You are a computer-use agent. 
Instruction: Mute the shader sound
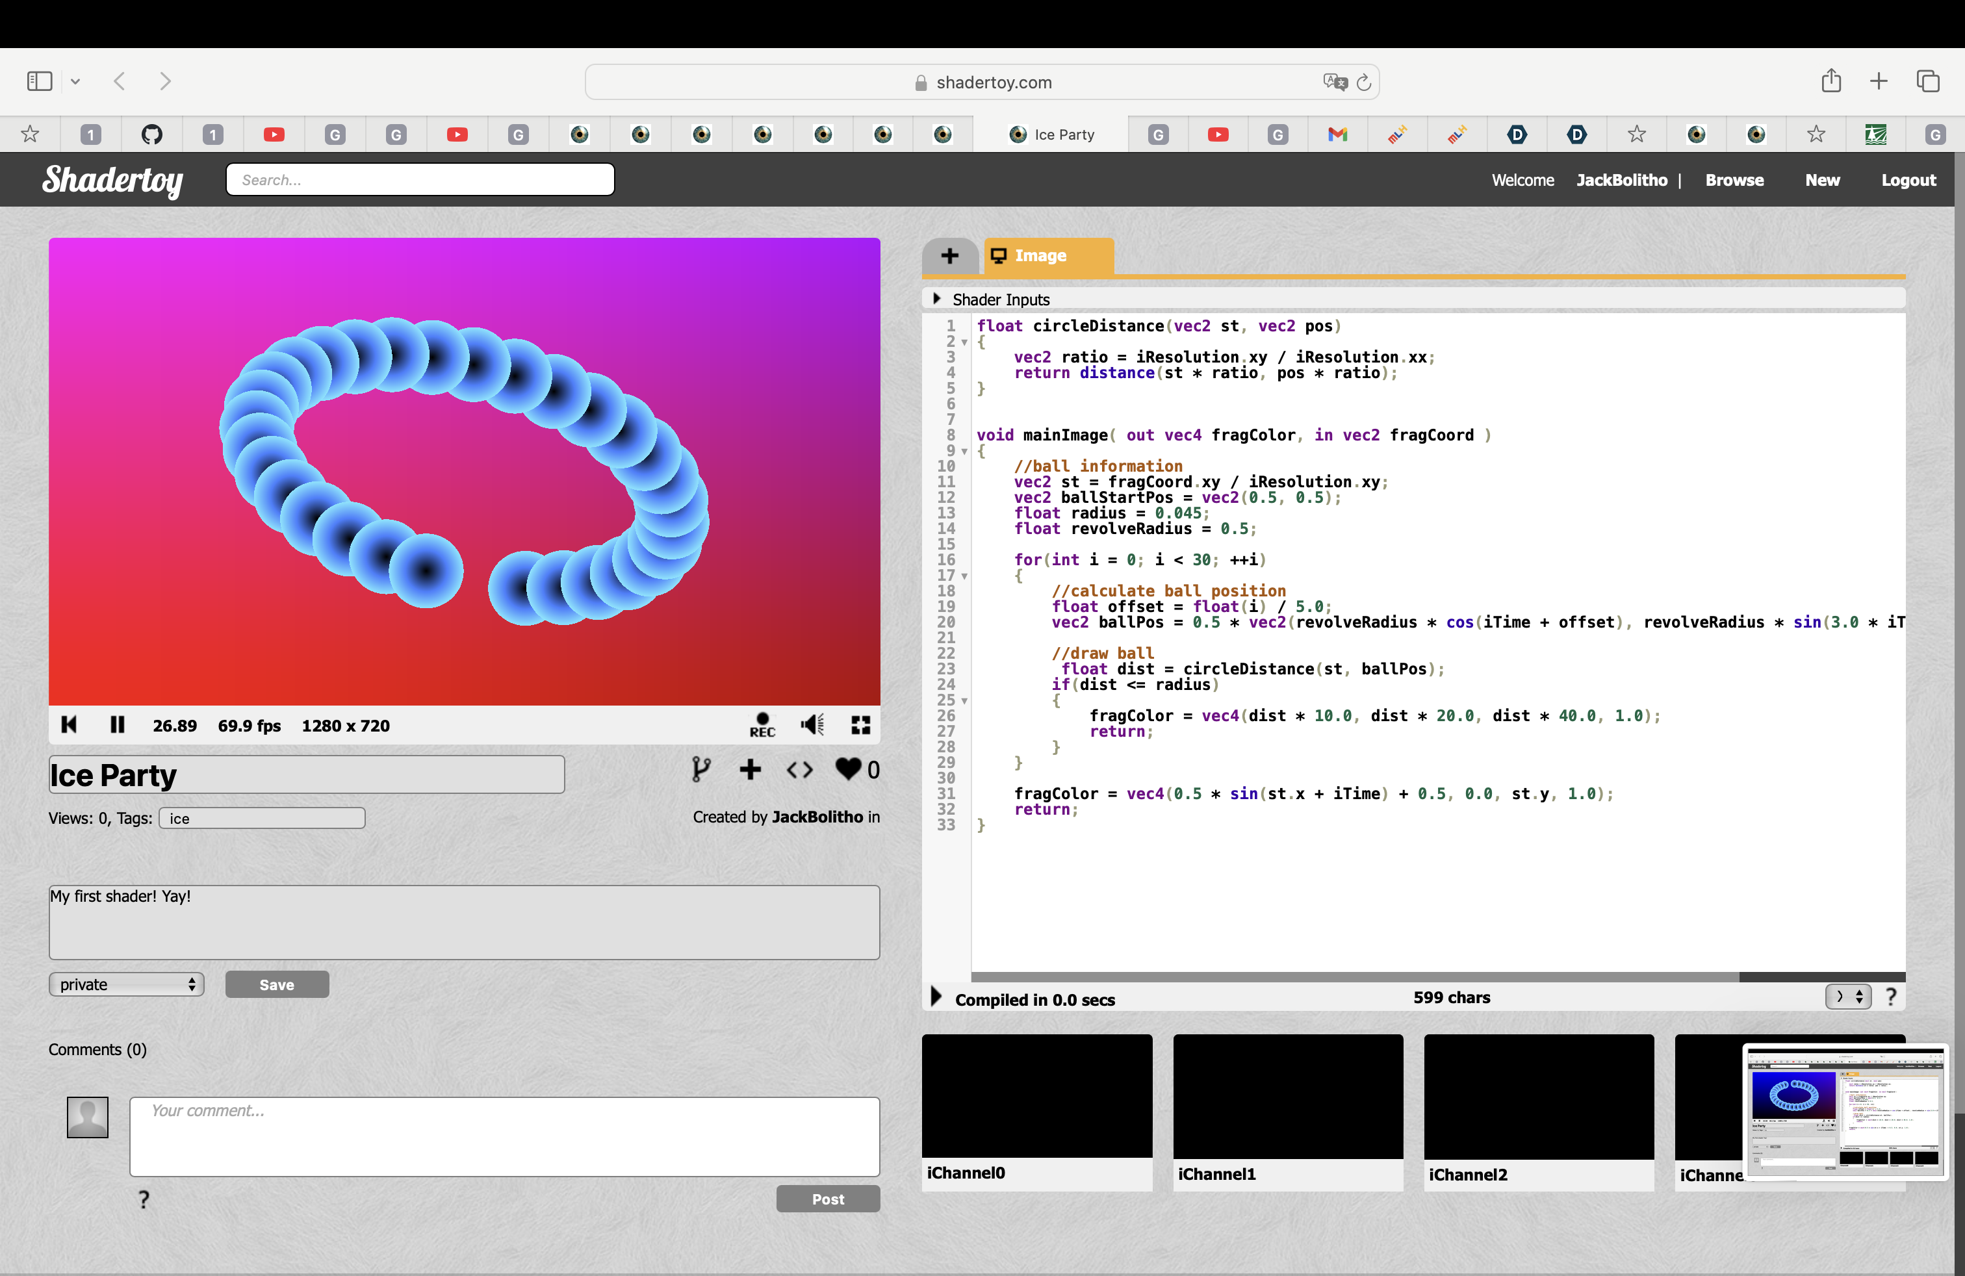[x=812, y=724]
